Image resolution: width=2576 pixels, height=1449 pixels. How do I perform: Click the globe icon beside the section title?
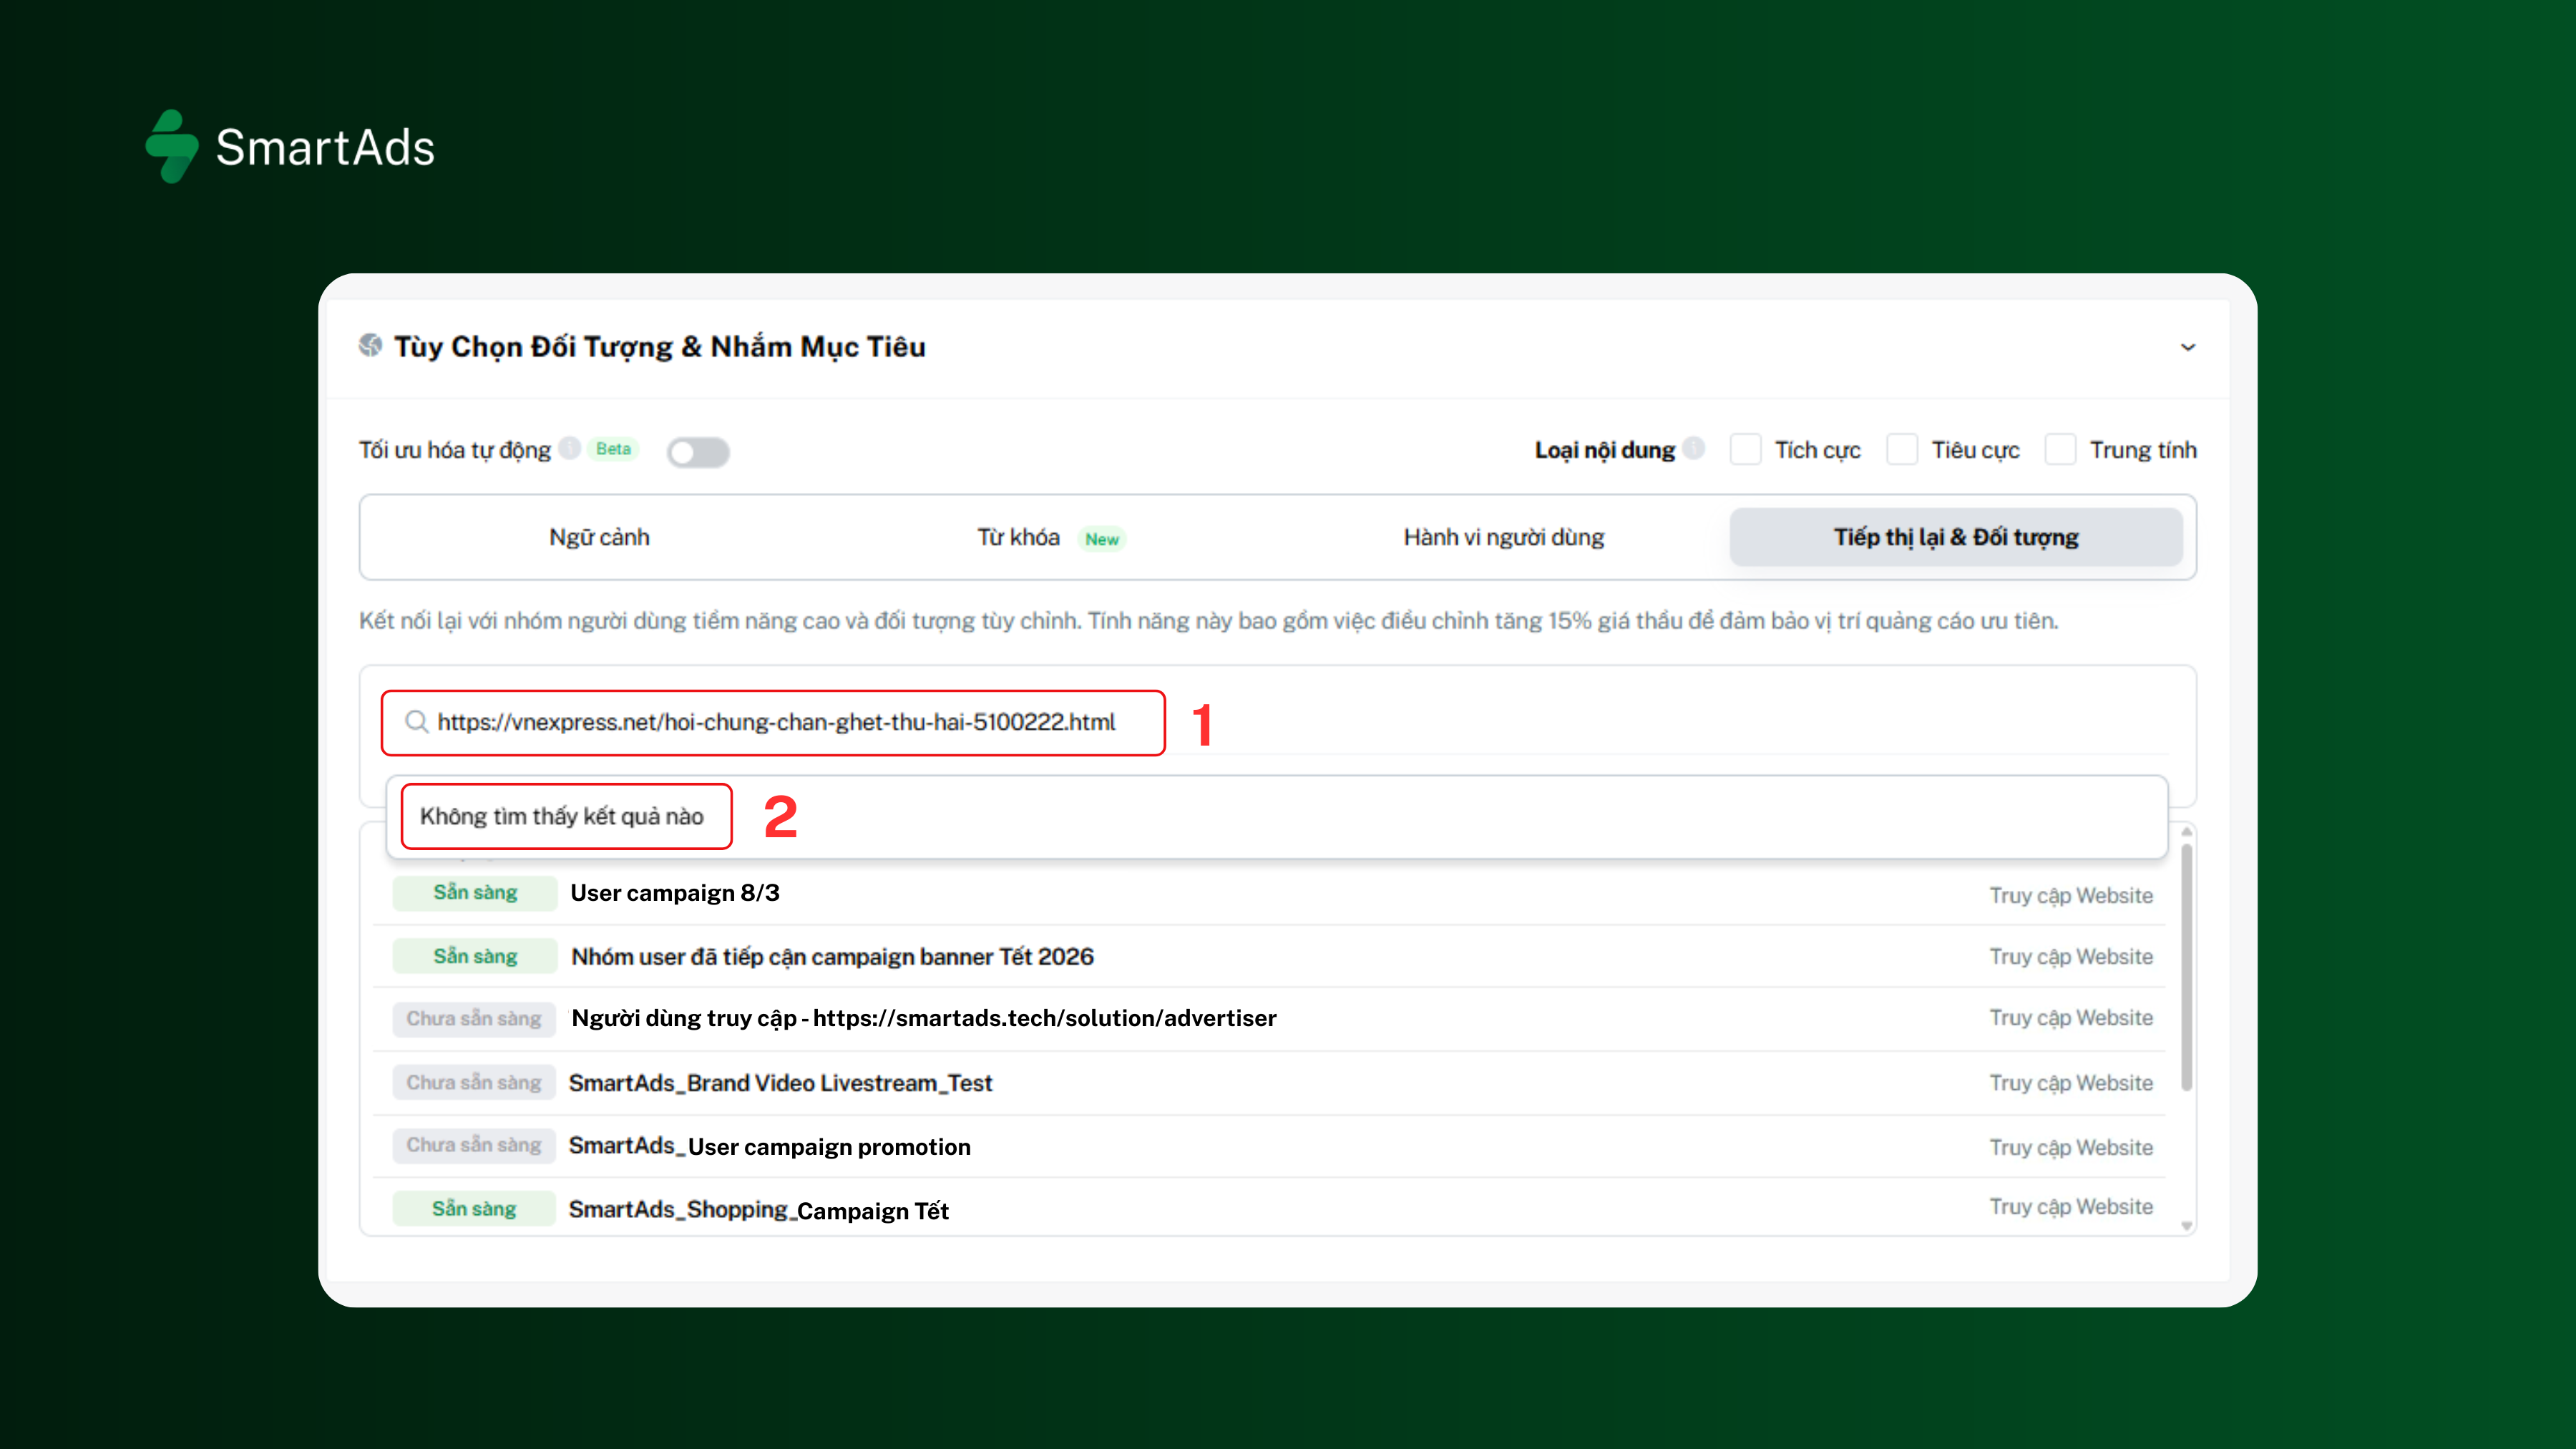(x=371, y=345)
